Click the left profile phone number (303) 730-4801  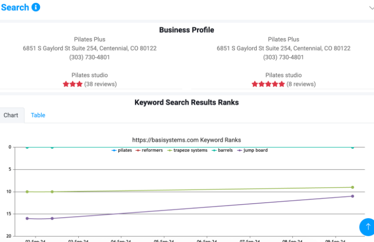[x=89, y=57]
